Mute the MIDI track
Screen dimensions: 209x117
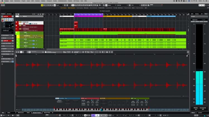click(20, 26)
